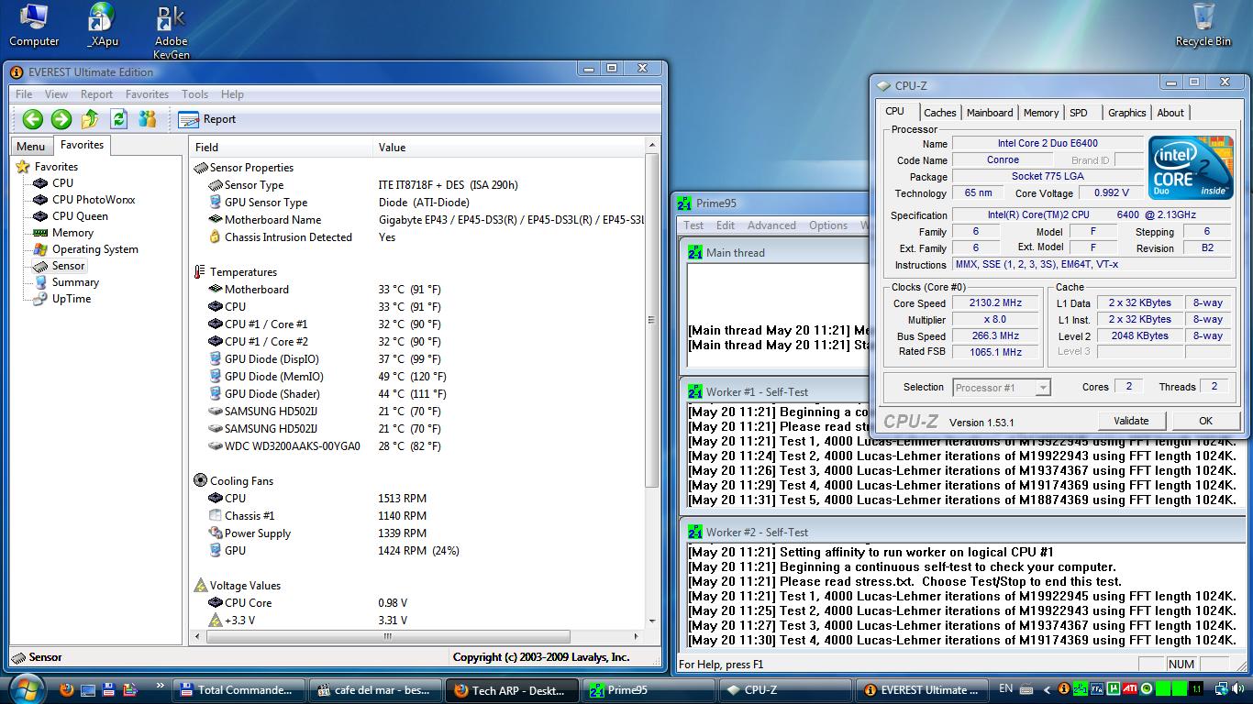Click the Value column header
The width and height of the screenshot is (1253, 704).
click(x=509, y=147)
